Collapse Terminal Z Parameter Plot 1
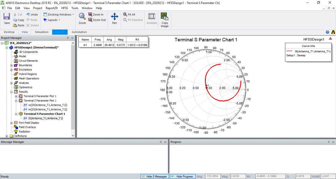The image size is (336, 179). pyautogui.click(x=16, y=101)
